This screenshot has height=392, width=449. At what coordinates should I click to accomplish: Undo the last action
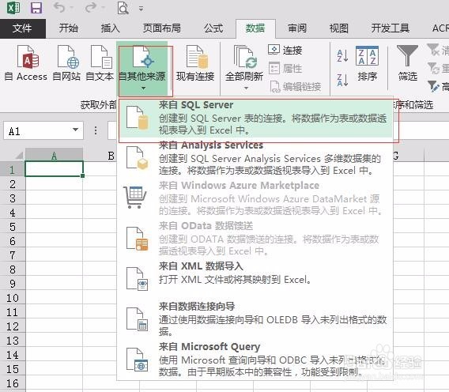pyautogui.click(x=59, y=7)
